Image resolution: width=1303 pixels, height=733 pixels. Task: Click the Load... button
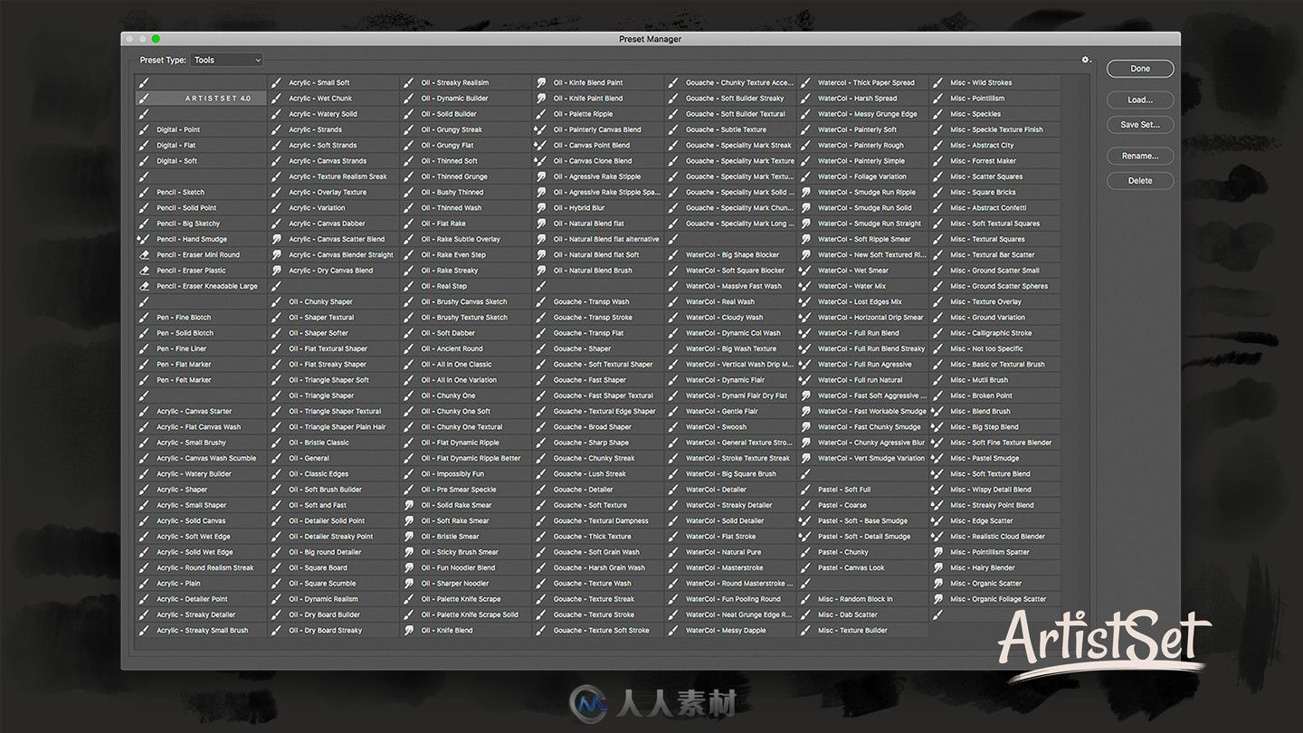point(1140,100)
